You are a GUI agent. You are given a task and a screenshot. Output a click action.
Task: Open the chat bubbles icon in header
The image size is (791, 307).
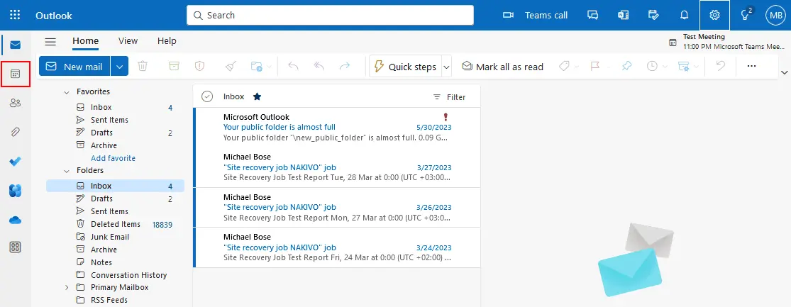tap(593, 15)
